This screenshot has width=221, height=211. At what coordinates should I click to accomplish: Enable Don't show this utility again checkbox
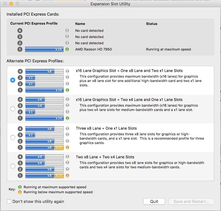point(9,201)
